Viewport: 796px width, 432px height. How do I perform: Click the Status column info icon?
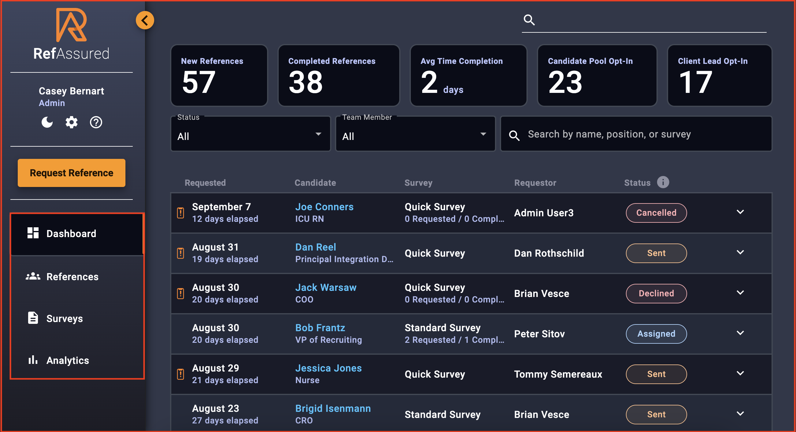(x=663, y=182)
